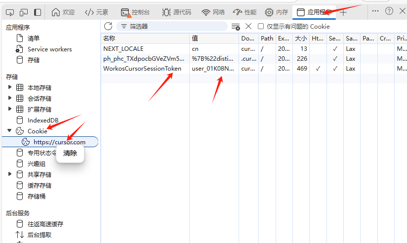Click the 筛选器 filter input field

click(173, 27)
